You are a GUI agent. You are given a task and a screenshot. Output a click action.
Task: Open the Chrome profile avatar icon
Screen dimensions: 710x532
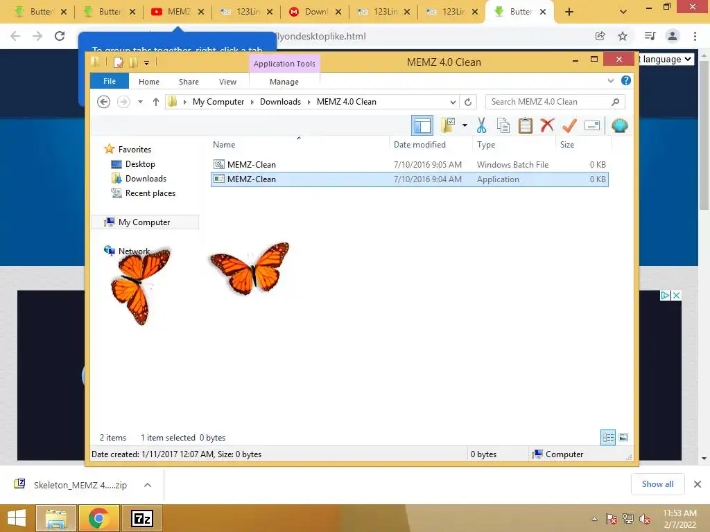tap(673, 36)
